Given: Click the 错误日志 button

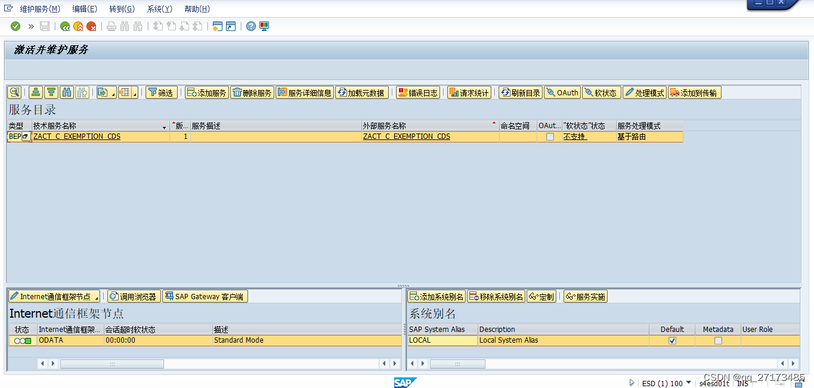Looking at the screenshot, I should [418, 92].
